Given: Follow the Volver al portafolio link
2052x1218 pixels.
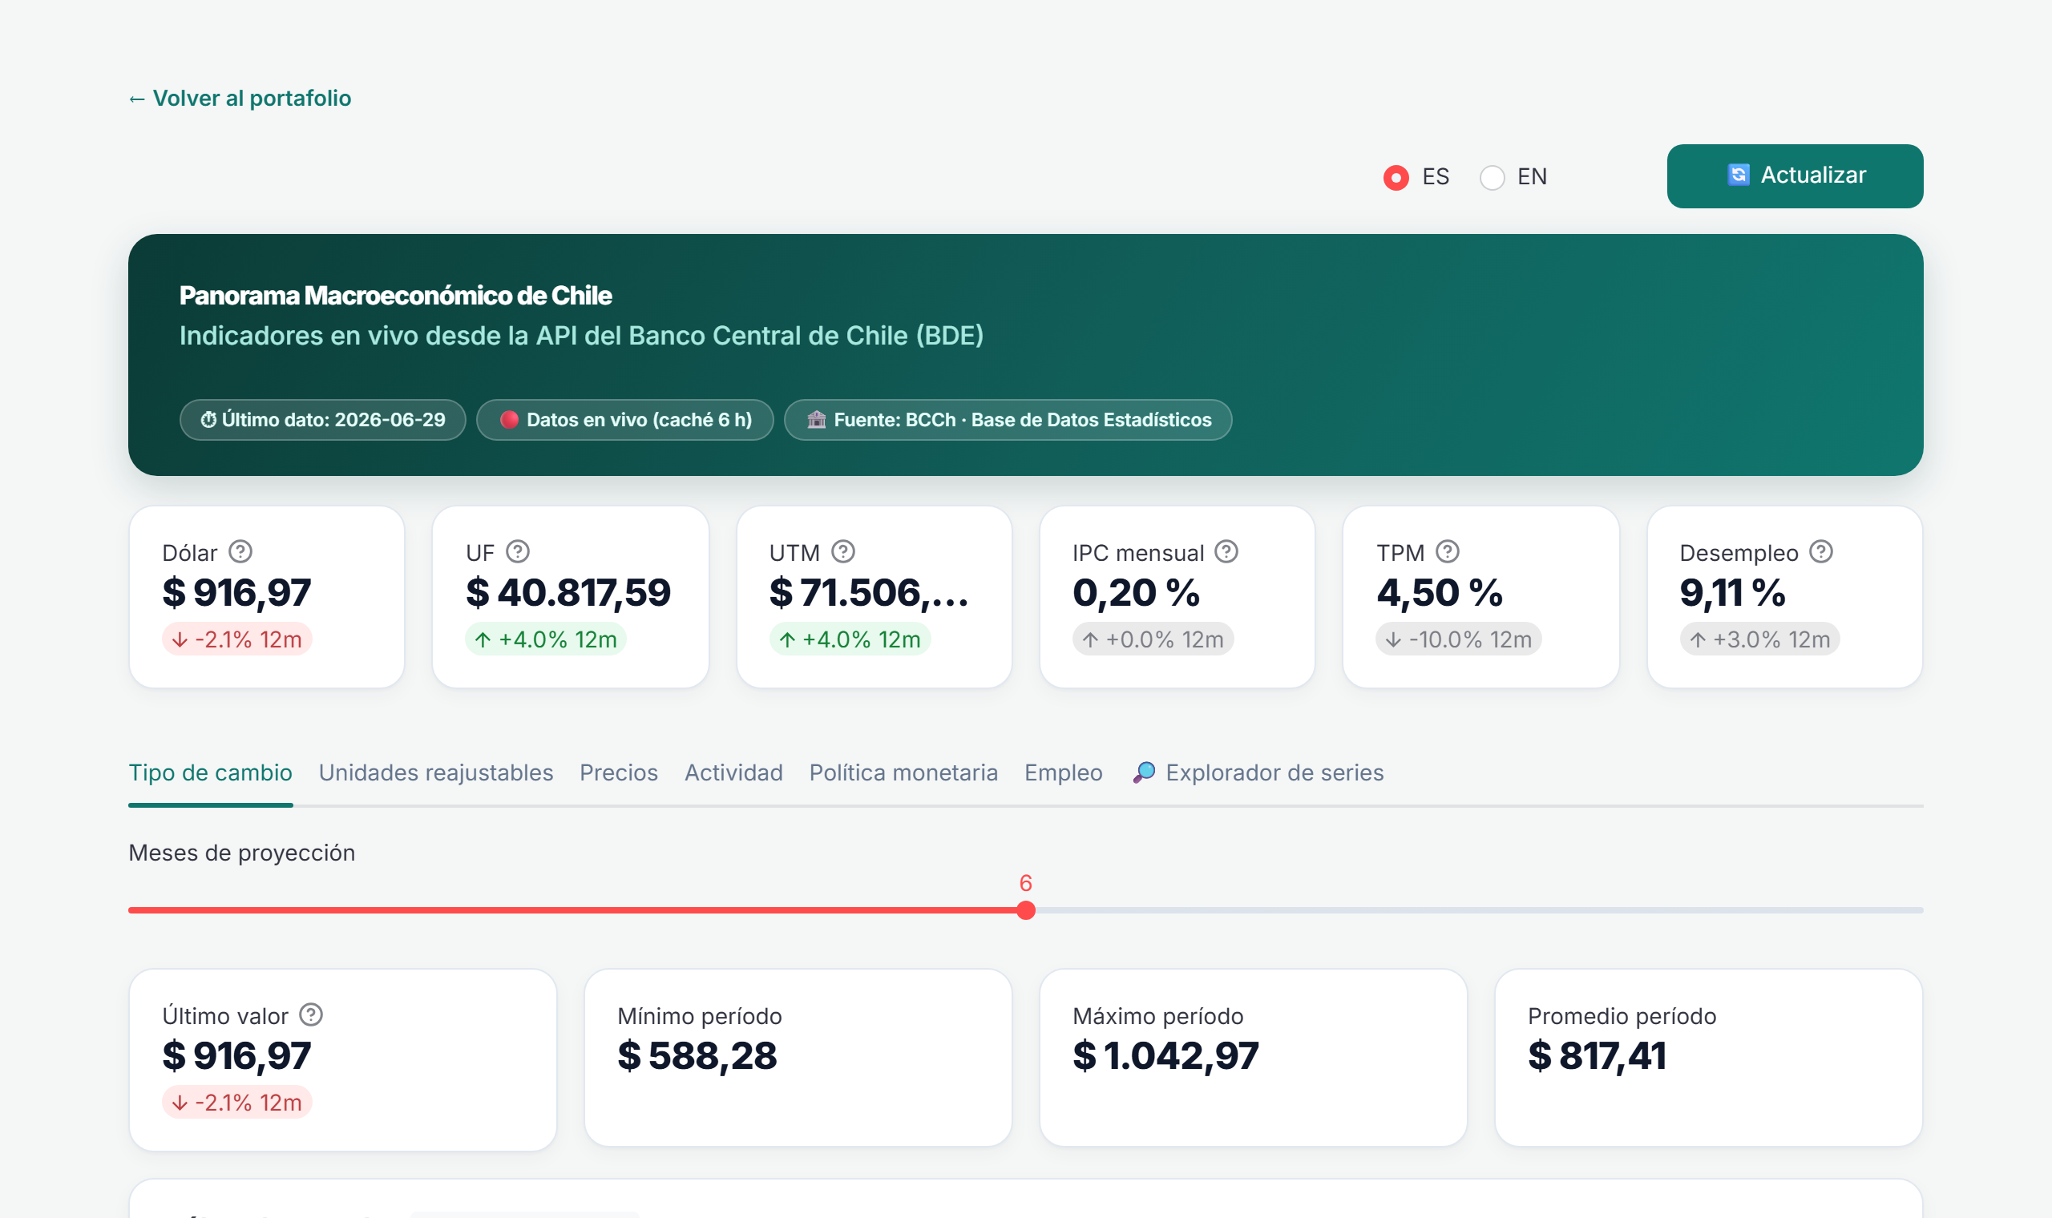Looking at the screenshot, I should coord(240,99).
